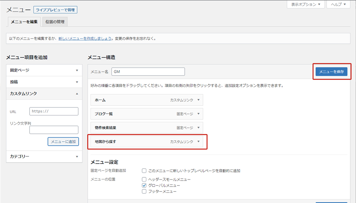The height and width of the screenshot is (203, 356).
Task: Open options arrow for ホーム menu item
Action: click(199, 100)
